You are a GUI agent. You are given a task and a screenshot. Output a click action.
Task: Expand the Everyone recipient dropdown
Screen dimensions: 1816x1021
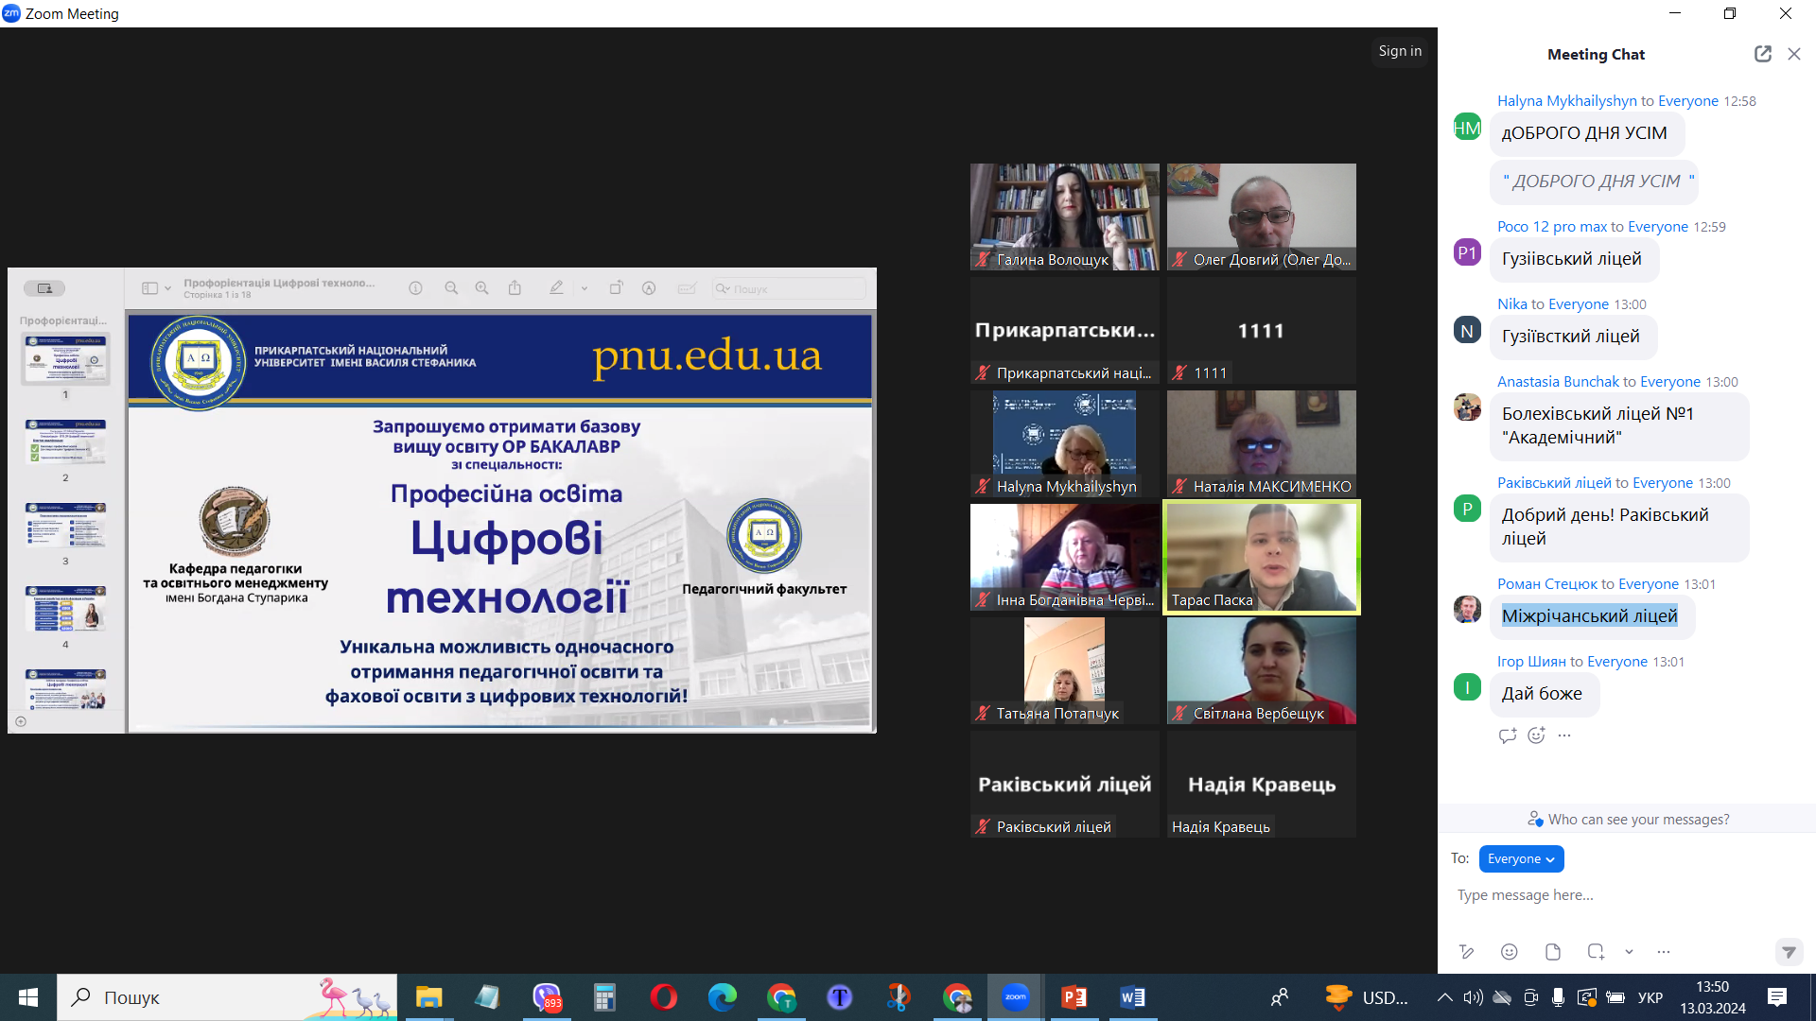1521,858
